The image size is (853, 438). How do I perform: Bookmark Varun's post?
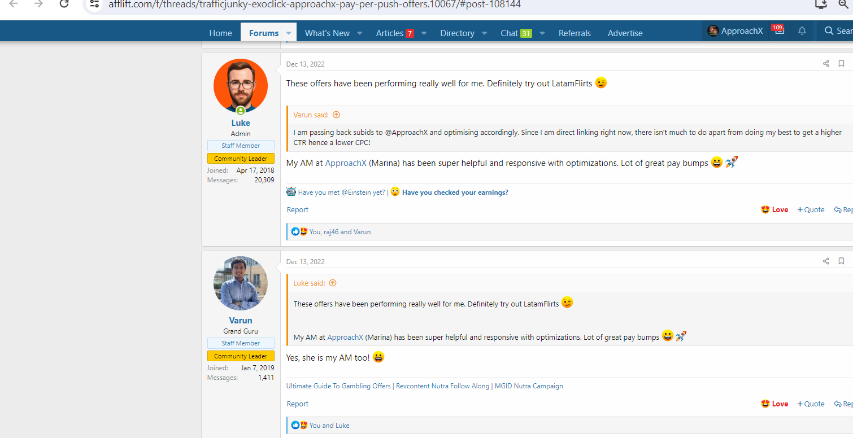click(841, 261)
